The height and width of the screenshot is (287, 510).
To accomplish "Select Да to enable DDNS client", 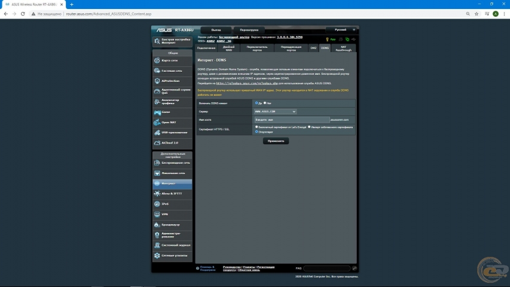I will coord(256,103).
